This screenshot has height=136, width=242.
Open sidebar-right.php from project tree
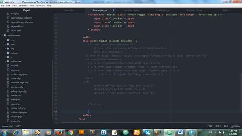tap(19, 113)
